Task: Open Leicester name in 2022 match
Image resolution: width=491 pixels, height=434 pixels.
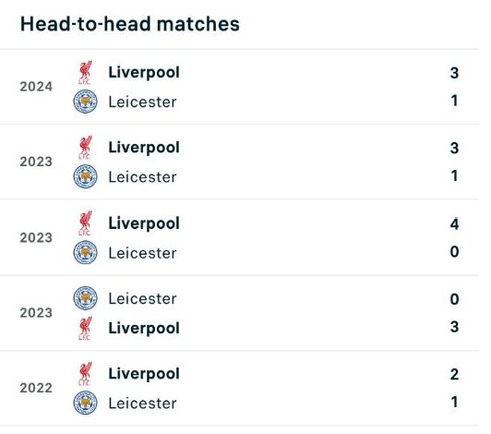Action: pyautogui.click(x=142, y=403)
